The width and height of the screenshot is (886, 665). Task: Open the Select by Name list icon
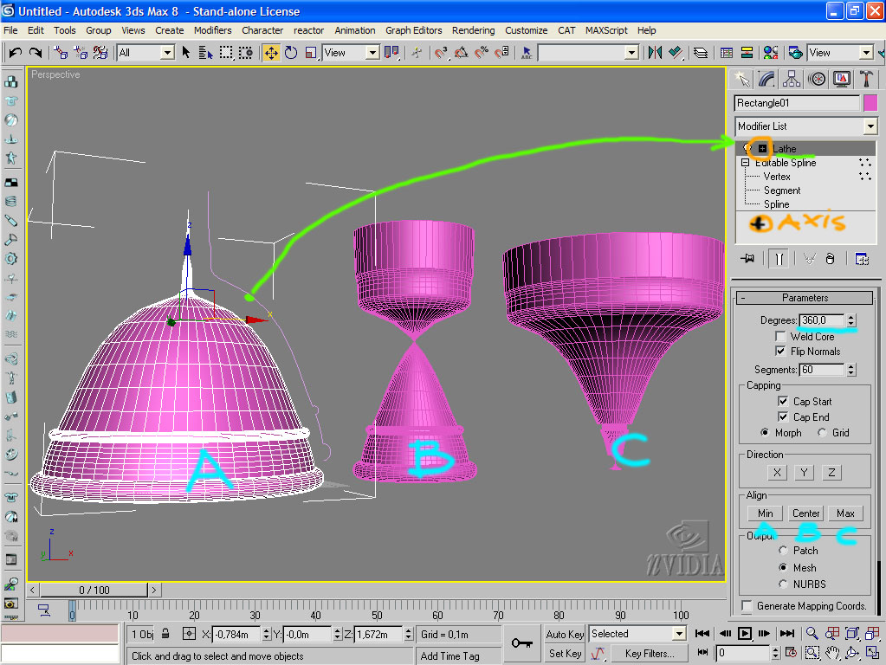point(205,53)
